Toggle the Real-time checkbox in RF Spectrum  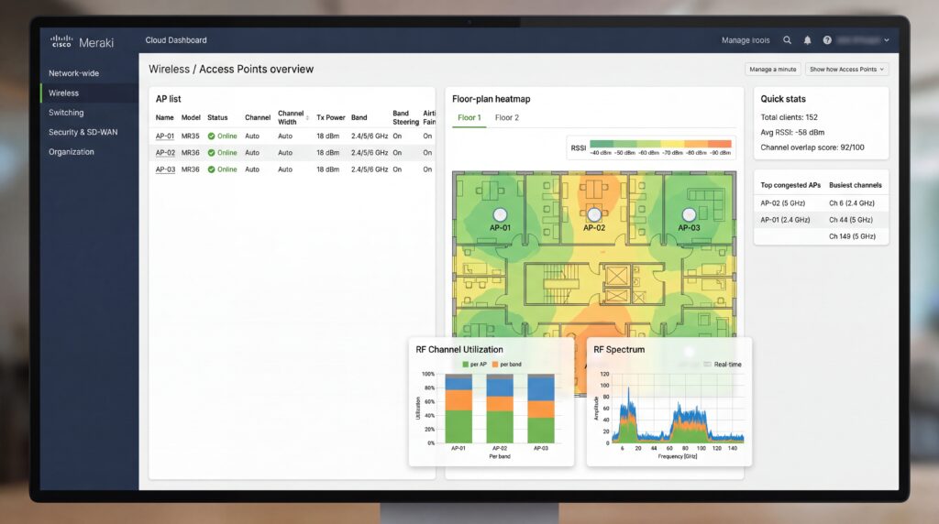click(x=707, y=365)
